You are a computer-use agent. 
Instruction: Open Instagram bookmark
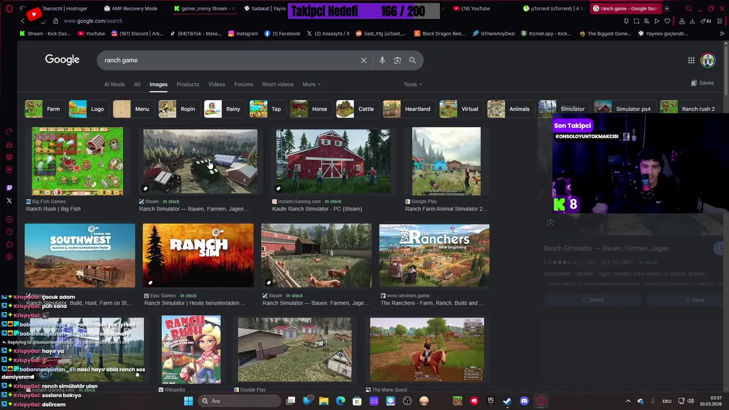point(243,34)
